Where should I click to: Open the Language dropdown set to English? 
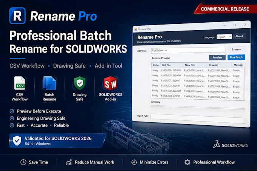[224, 37]
